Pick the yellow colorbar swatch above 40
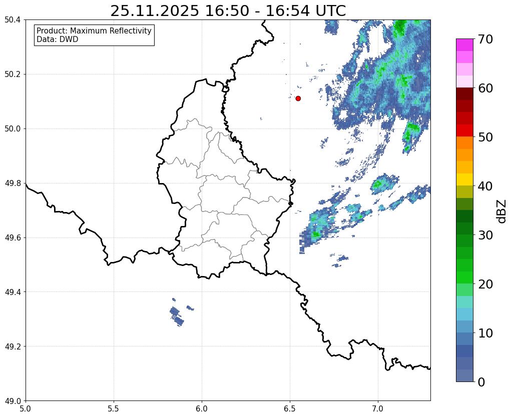The height and width of the screenshot is (417, 512). [464, 179]
